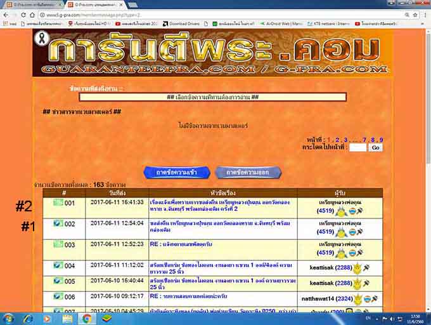Click the envelope icon on message 001

[x=58, y=203]
